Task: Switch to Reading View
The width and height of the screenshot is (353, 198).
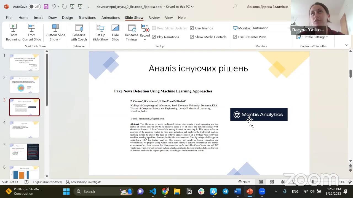Action: coord(282,182)
